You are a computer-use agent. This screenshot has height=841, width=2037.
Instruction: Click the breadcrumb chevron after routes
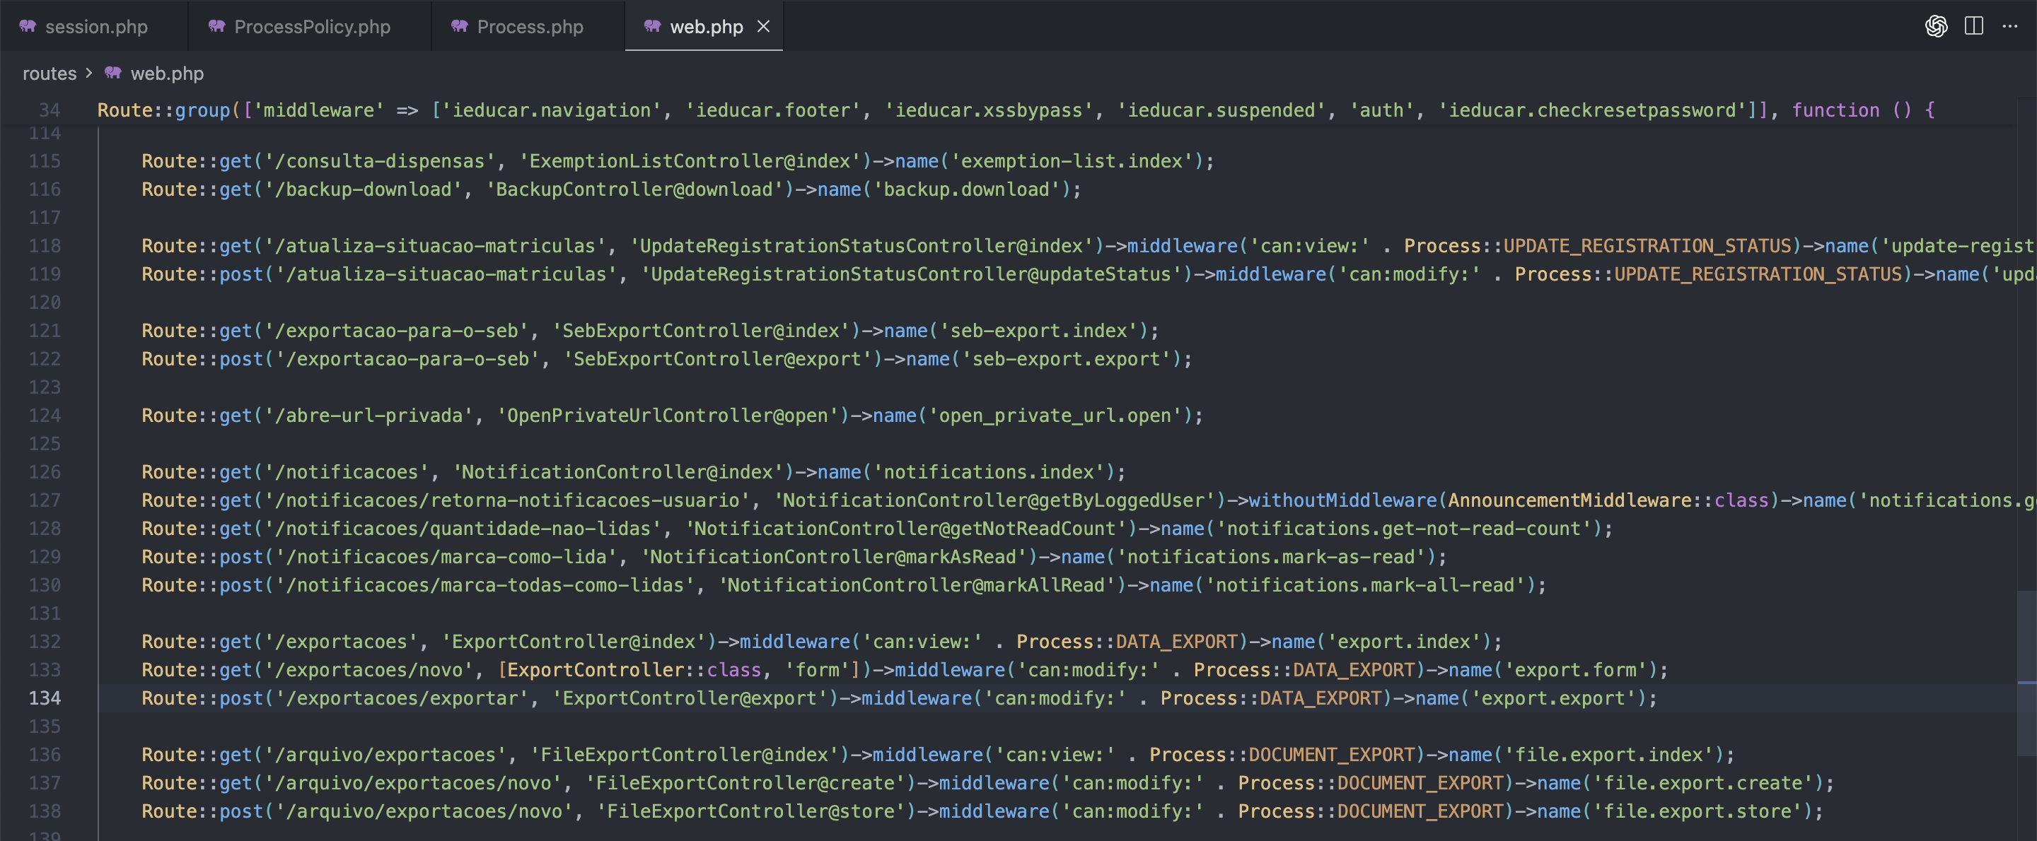[88, 73]
